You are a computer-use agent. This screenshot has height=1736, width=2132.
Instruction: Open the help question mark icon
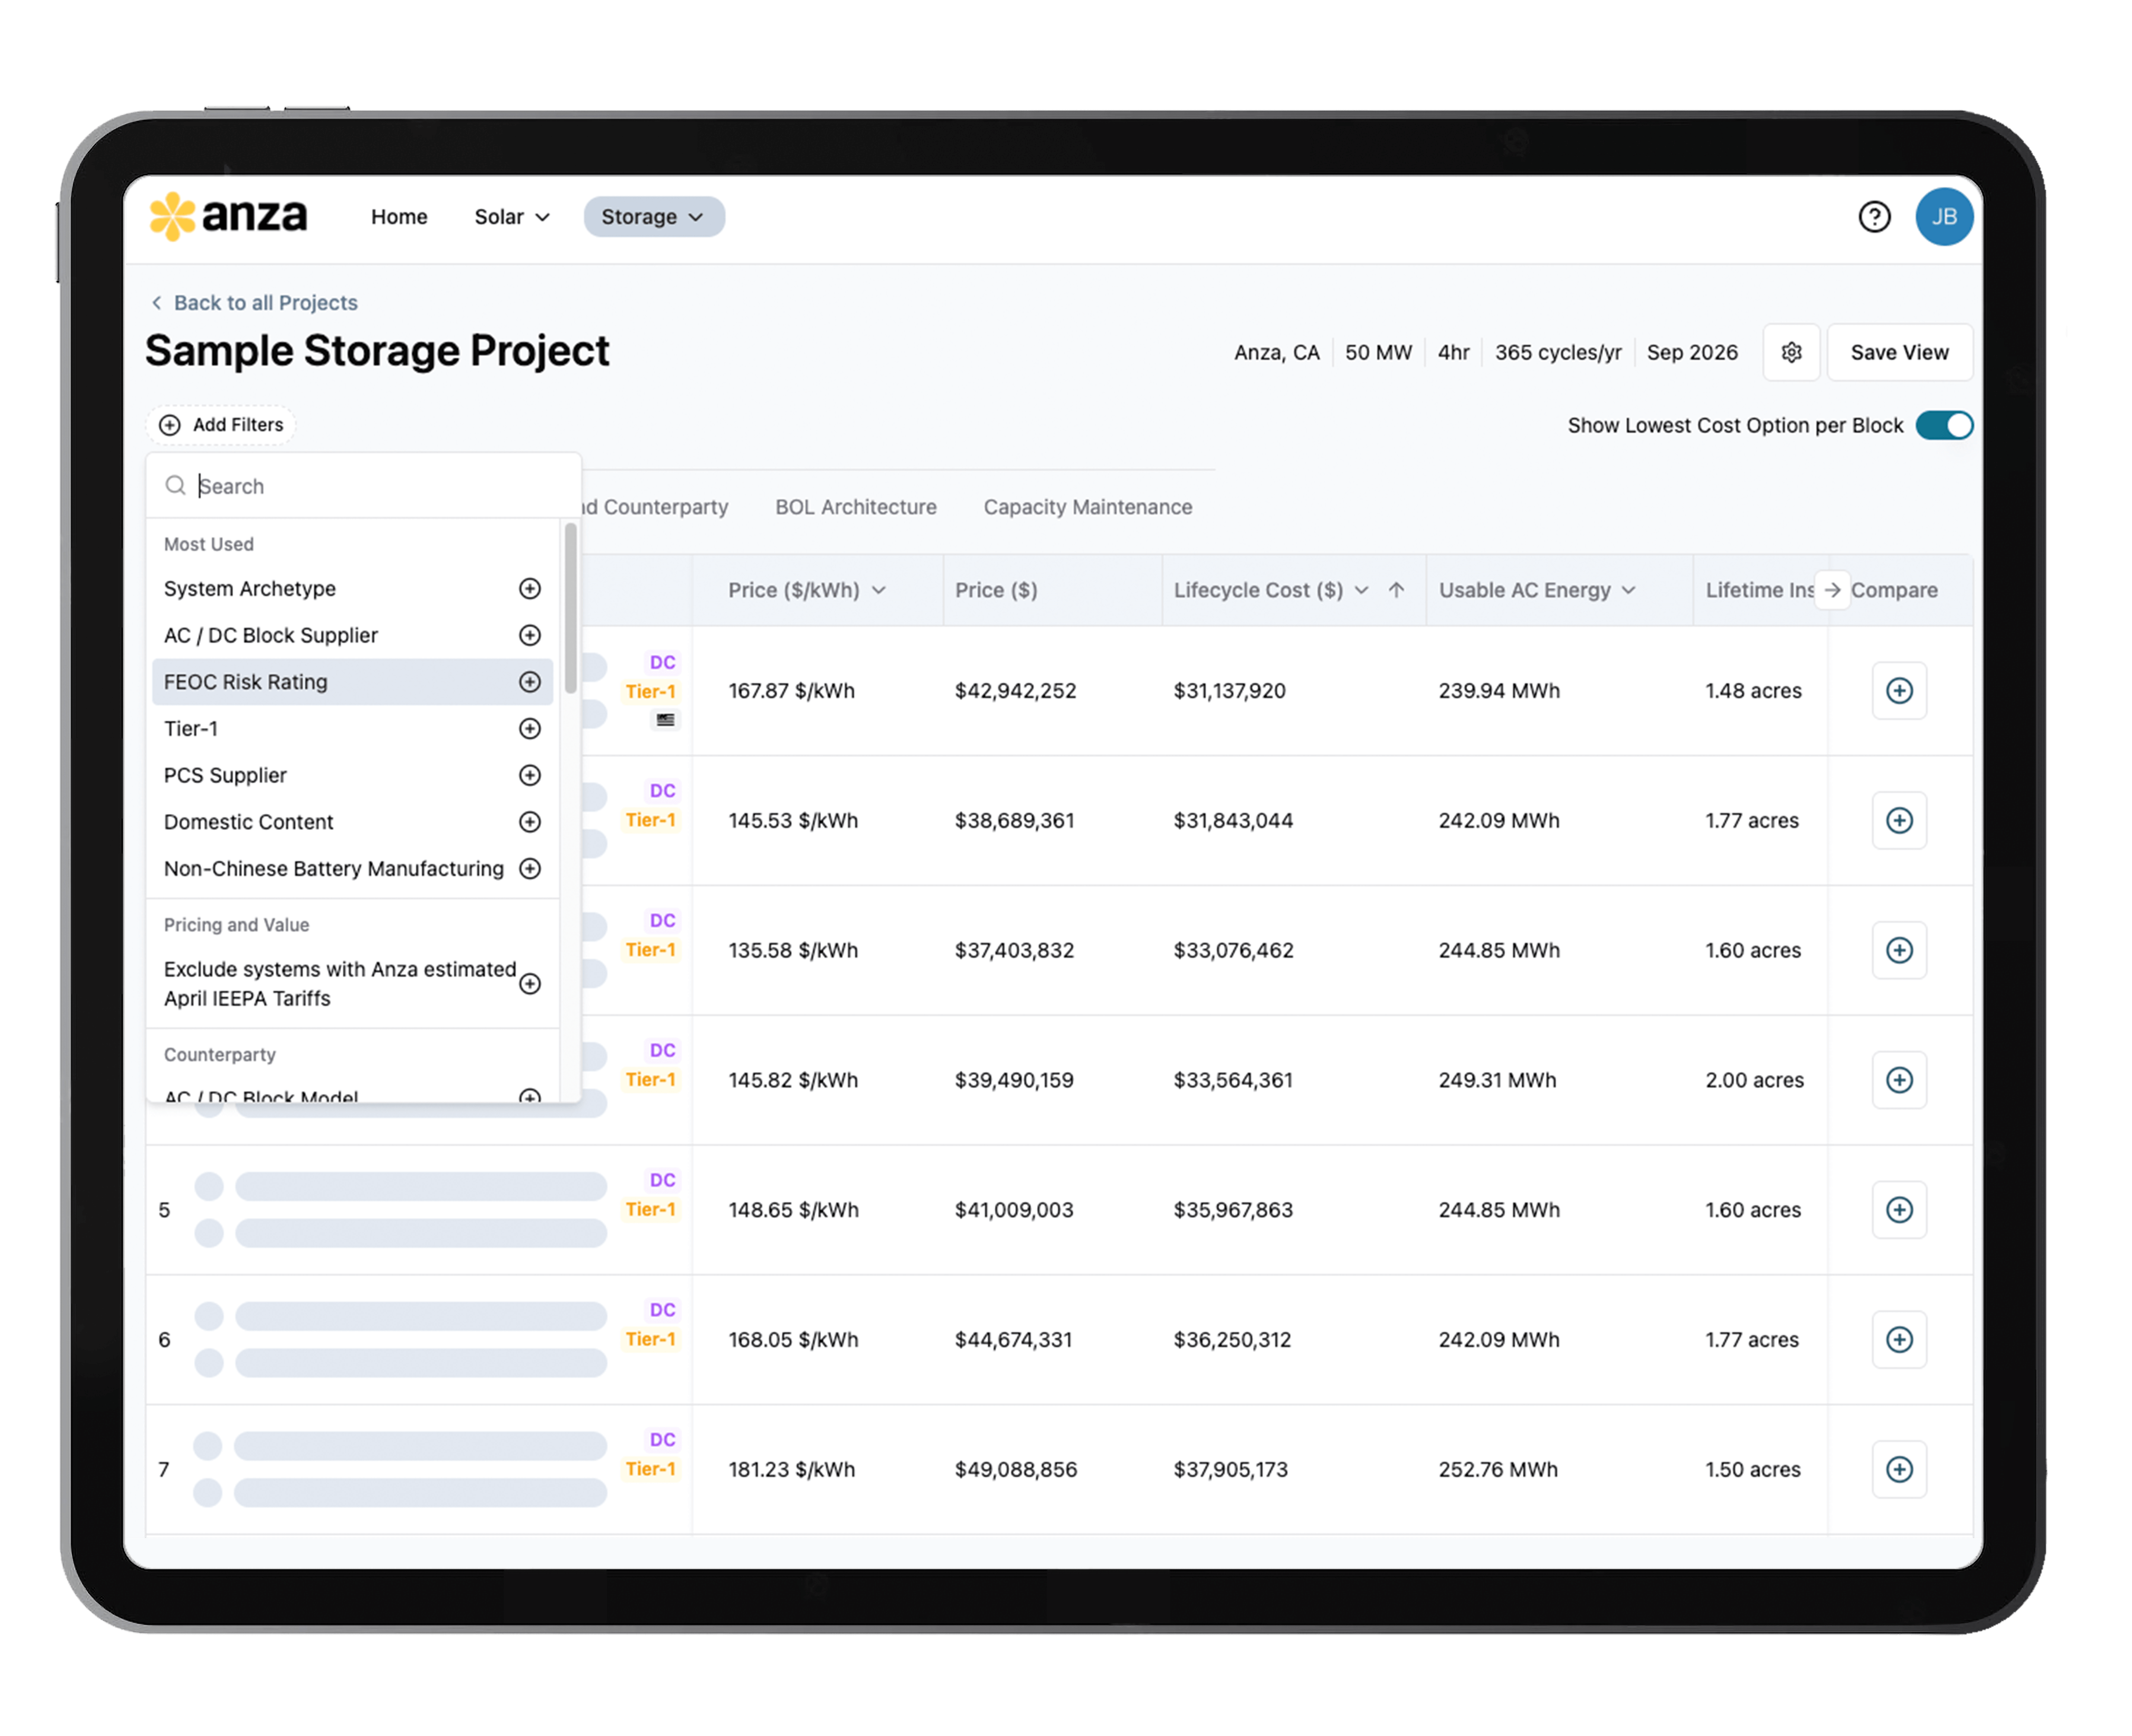[1874, 217]
